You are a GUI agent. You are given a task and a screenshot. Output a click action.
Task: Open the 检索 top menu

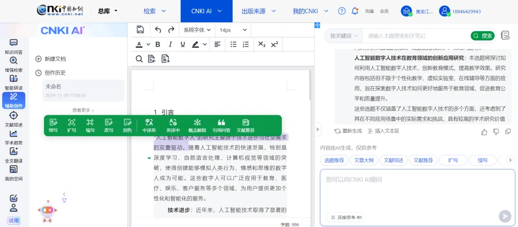tap(154, 11)
